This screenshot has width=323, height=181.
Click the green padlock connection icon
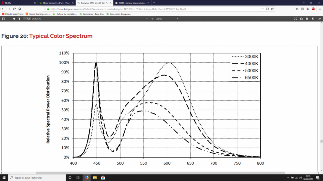(x=48, y=9)
